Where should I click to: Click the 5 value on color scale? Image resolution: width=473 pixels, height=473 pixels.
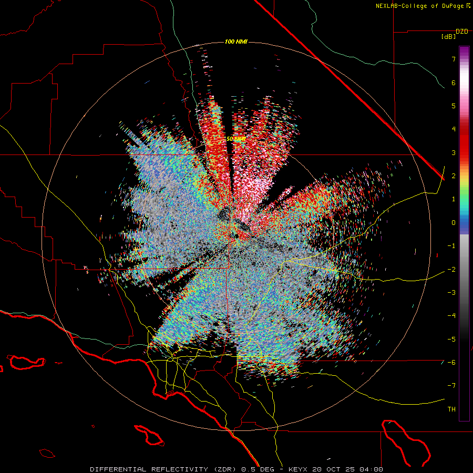point(454,106)
